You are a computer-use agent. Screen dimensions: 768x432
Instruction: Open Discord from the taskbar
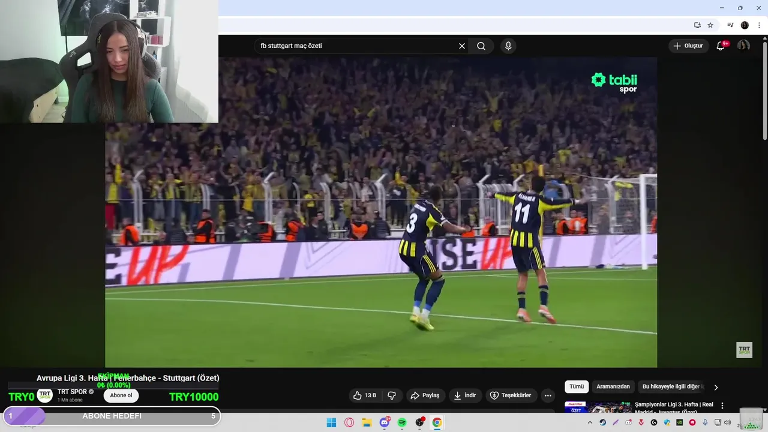(385, 422)
